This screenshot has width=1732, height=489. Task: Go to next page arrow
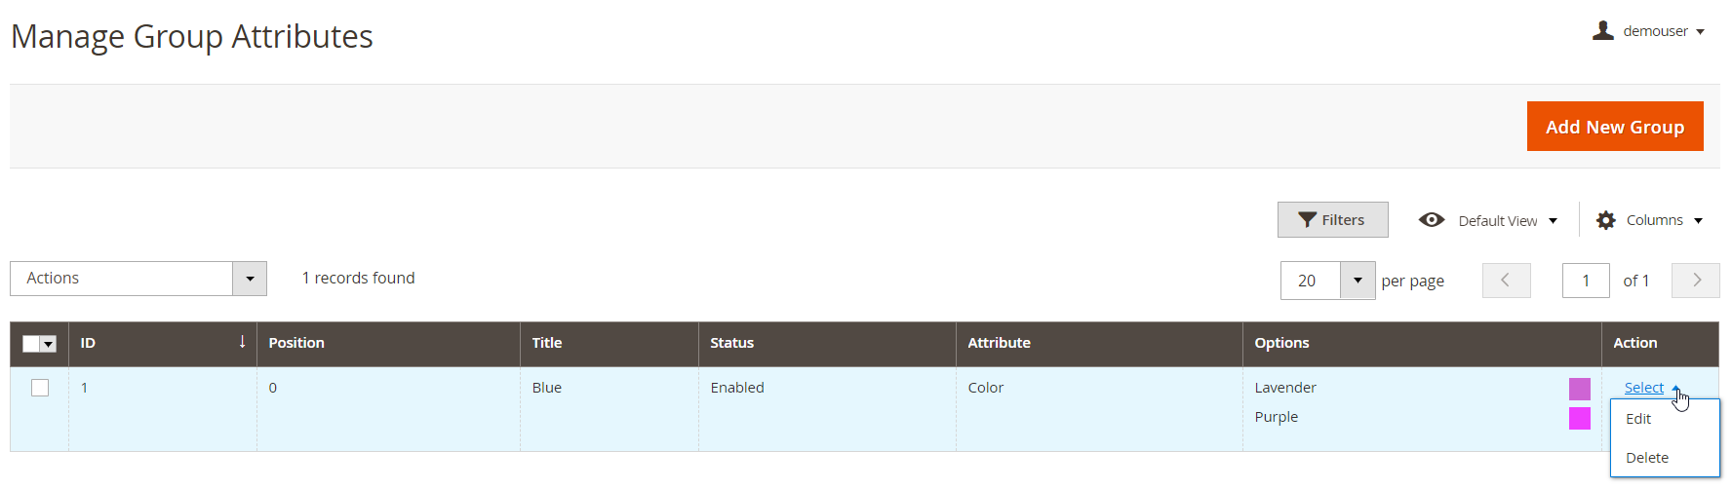(1696, 281)
